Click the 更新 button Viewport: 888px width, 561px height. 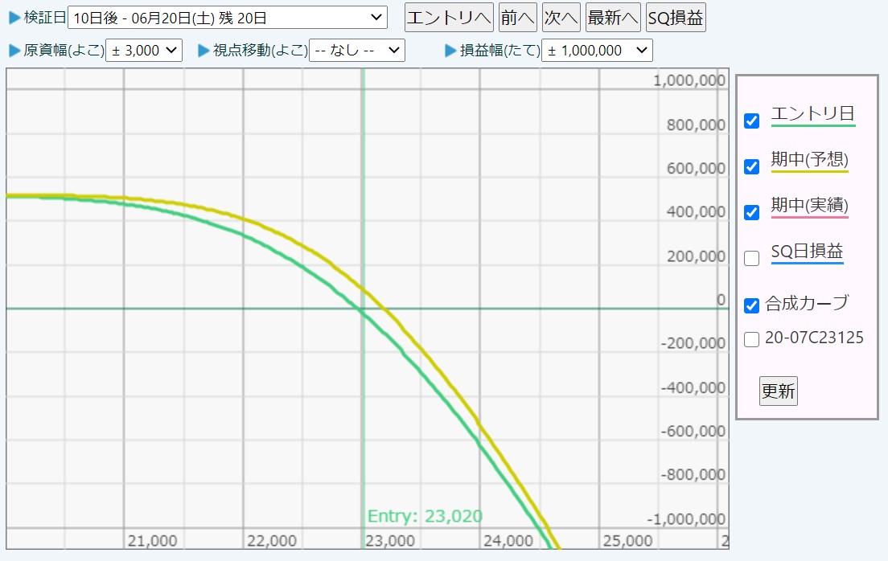point(778,391)
